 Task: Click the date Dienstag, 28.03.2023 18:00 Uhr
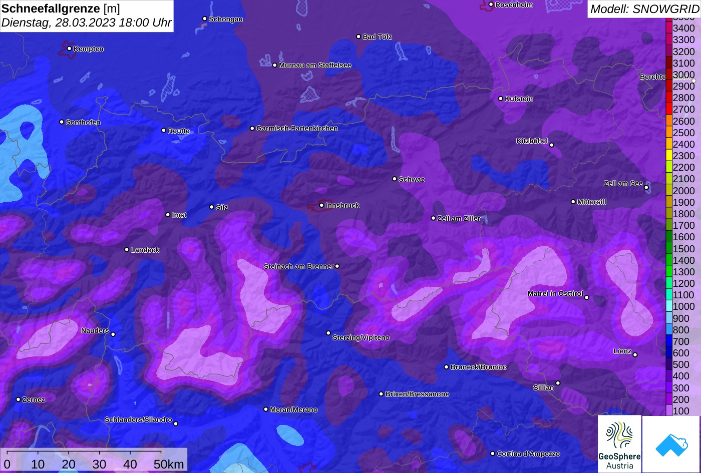pos(87,23)
